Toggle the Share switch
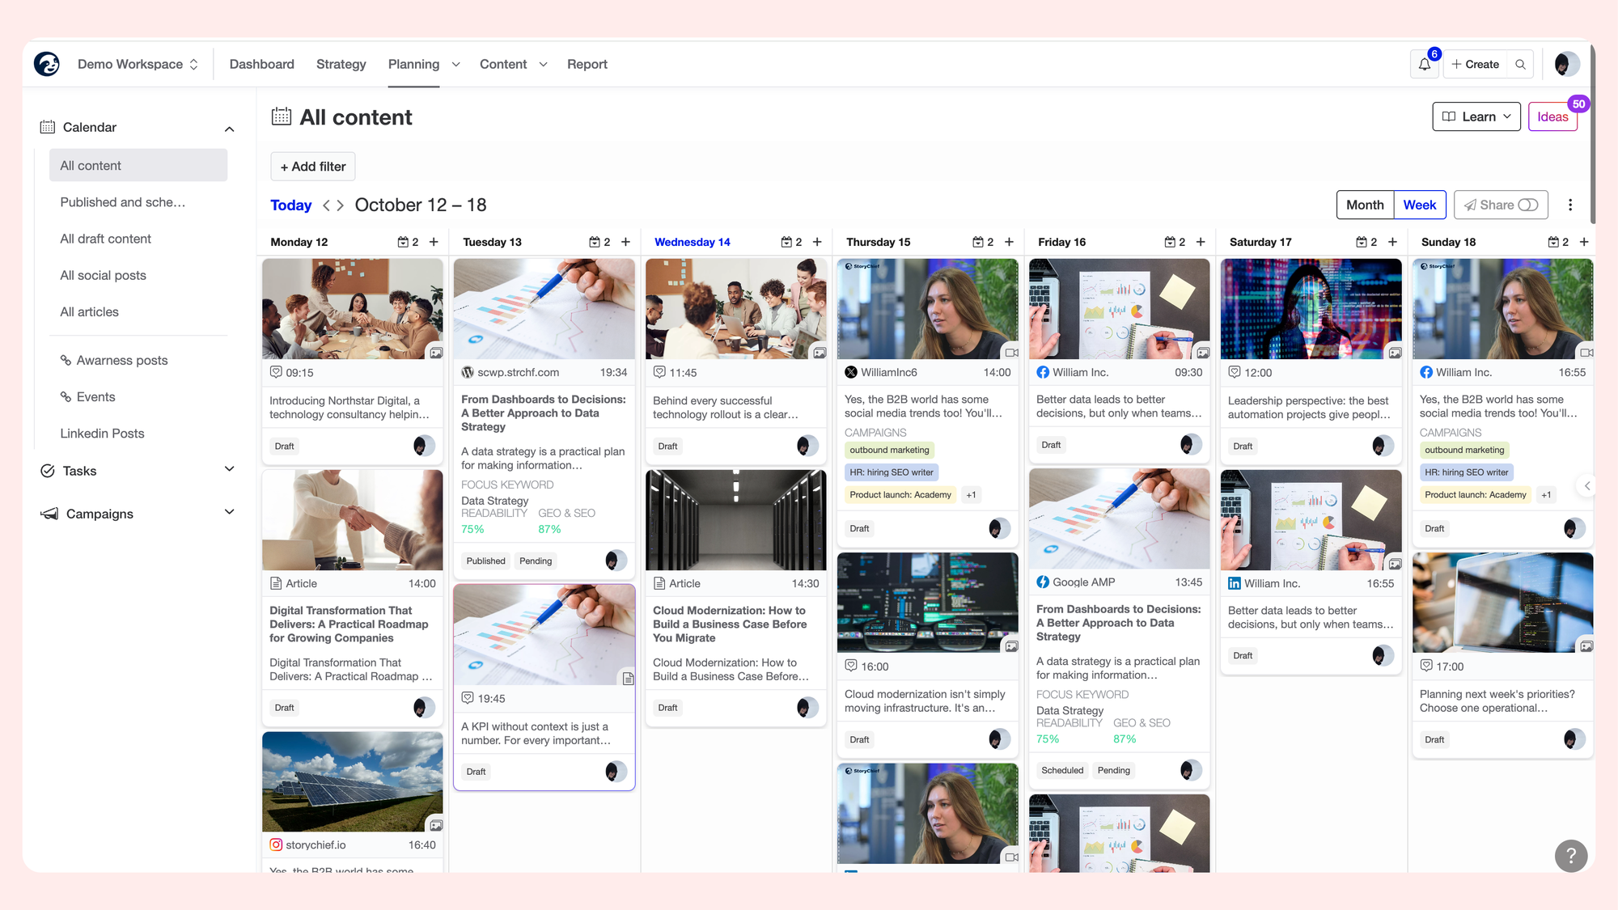1618x910 pixels. (x=1527, y=205)
